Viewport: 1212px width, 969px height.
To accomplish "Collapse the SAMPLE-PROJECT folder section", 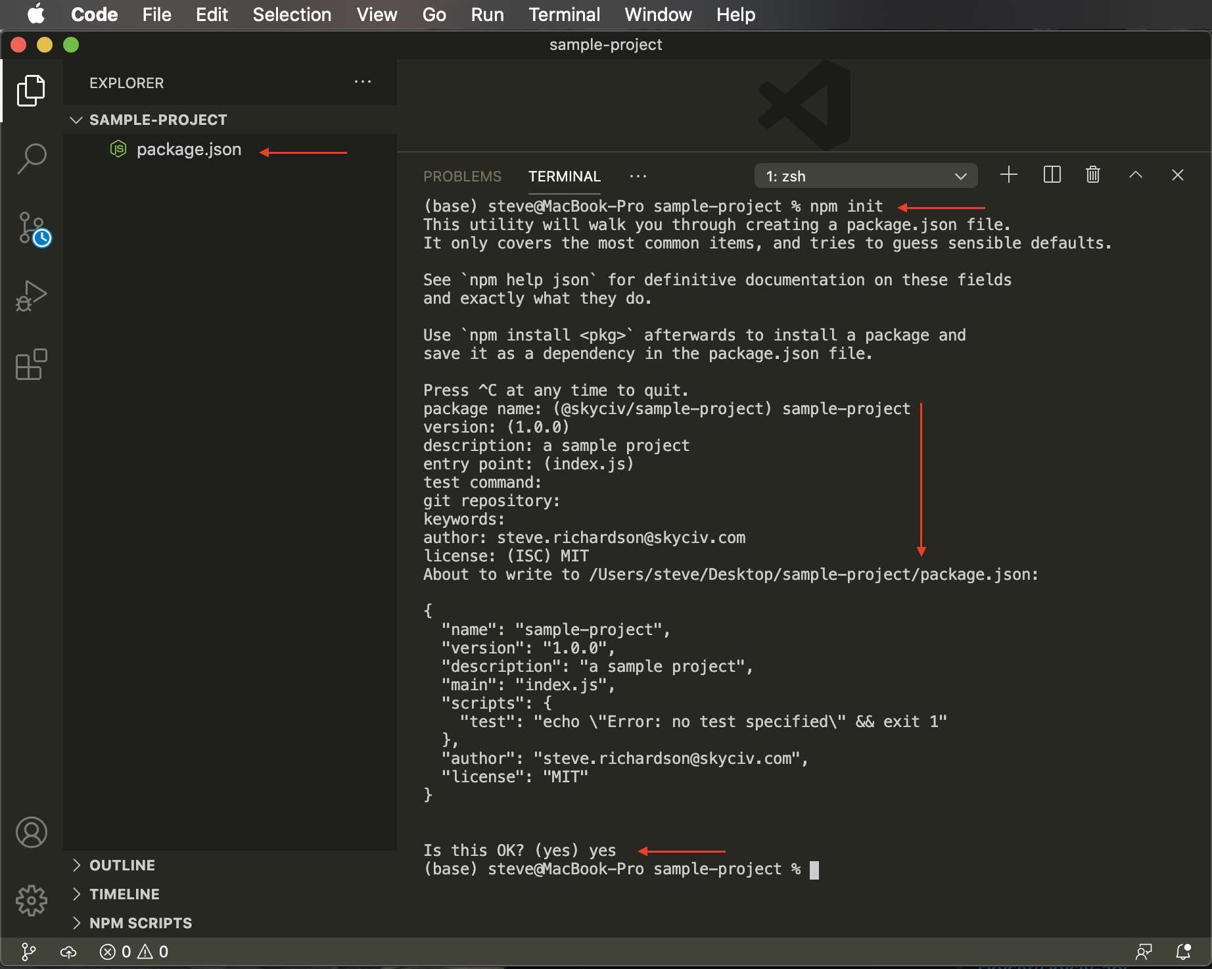I will (x=158, y=120).
